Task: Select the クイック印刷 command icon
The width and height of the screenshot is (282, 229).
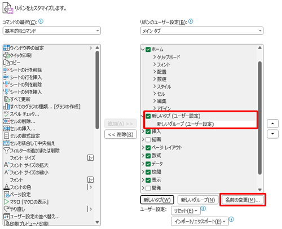Action: pos(6,55)
